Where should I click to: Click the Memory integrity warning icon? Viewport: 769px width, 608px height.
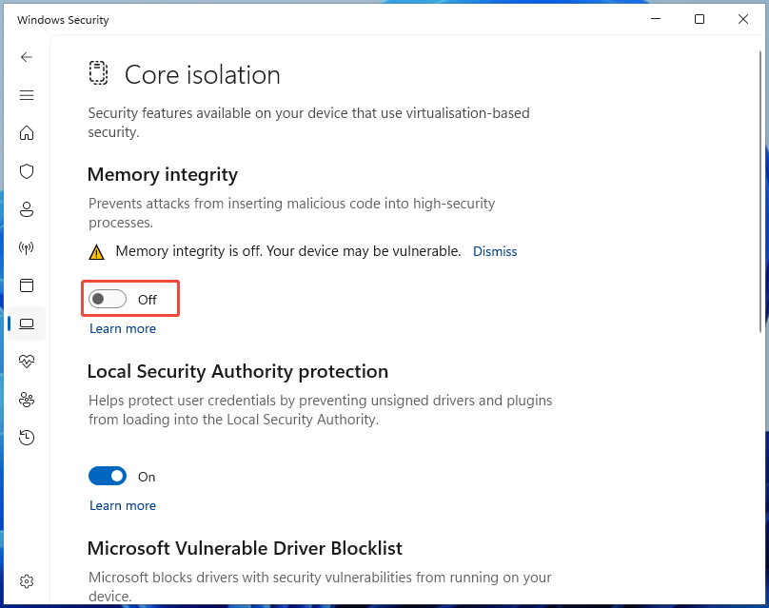[96, 251]
